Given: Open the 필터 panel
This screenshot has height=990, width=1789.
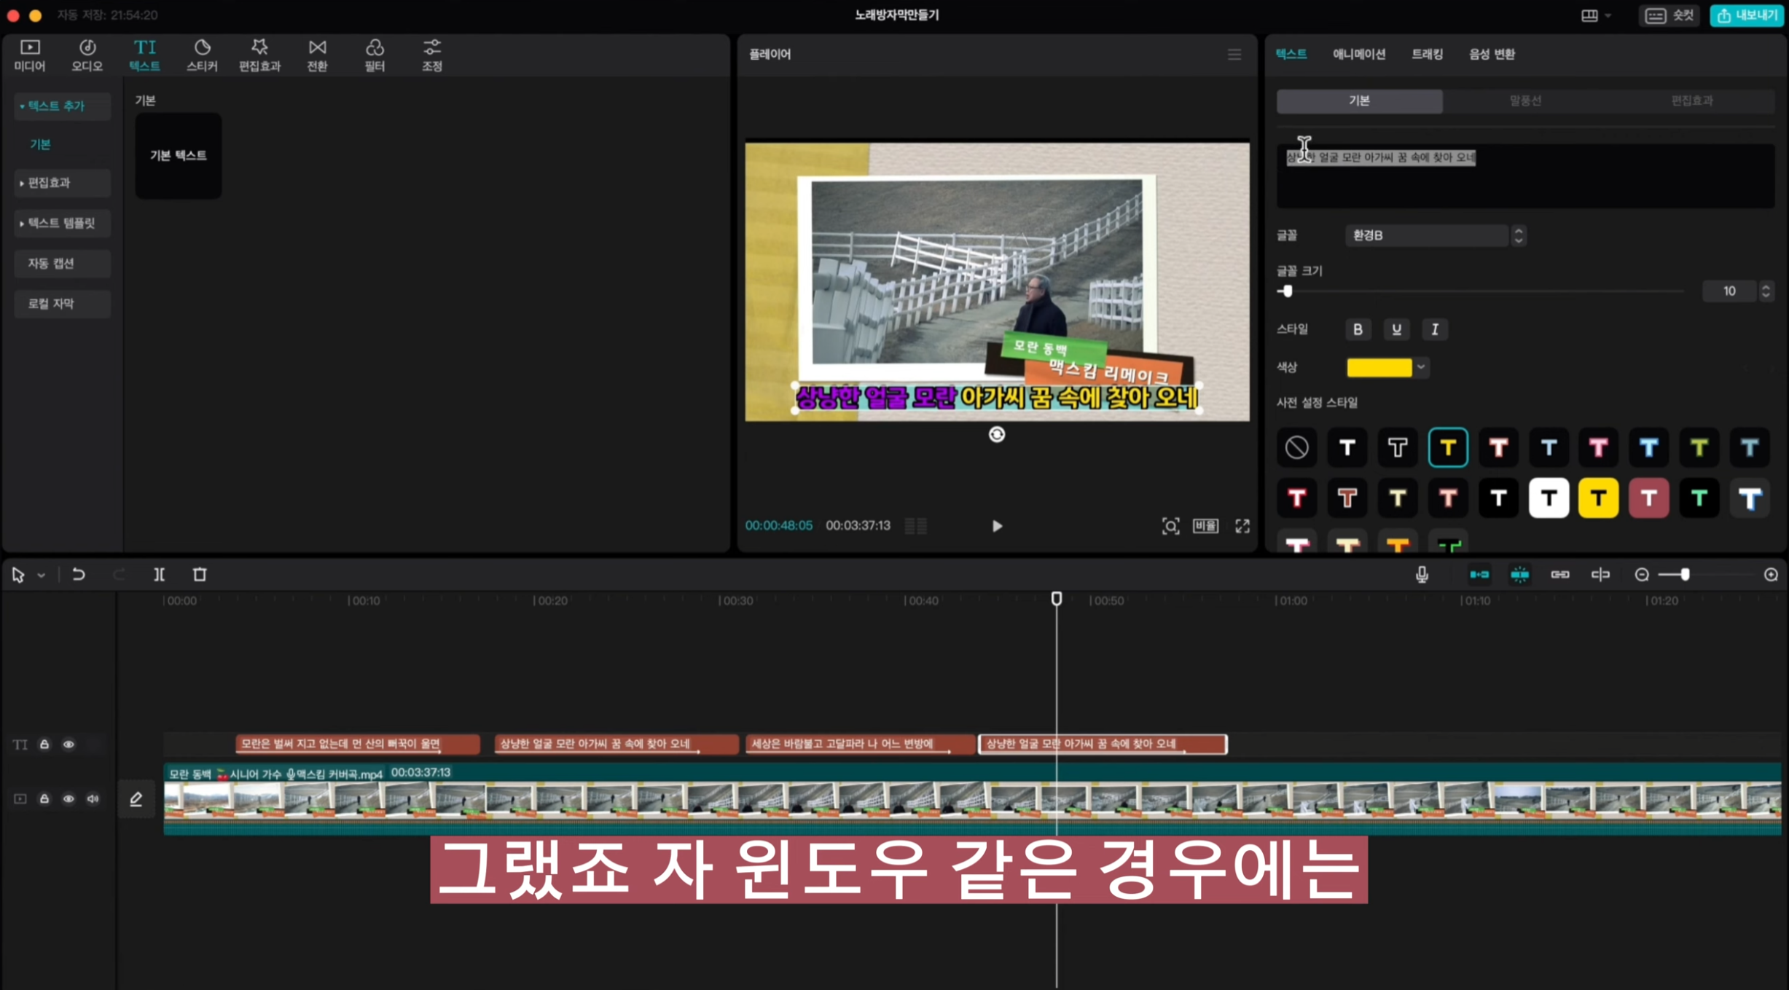Looking at the screenshot, I should click(x=374, y=55).
